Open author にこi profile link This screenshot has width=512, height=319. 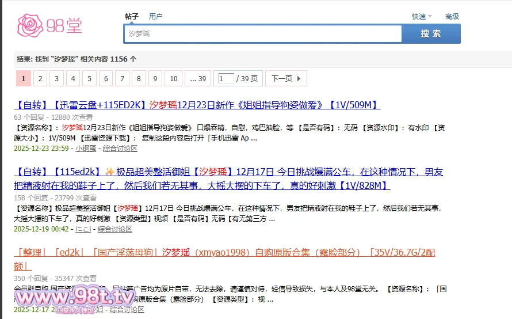(83, 229)
